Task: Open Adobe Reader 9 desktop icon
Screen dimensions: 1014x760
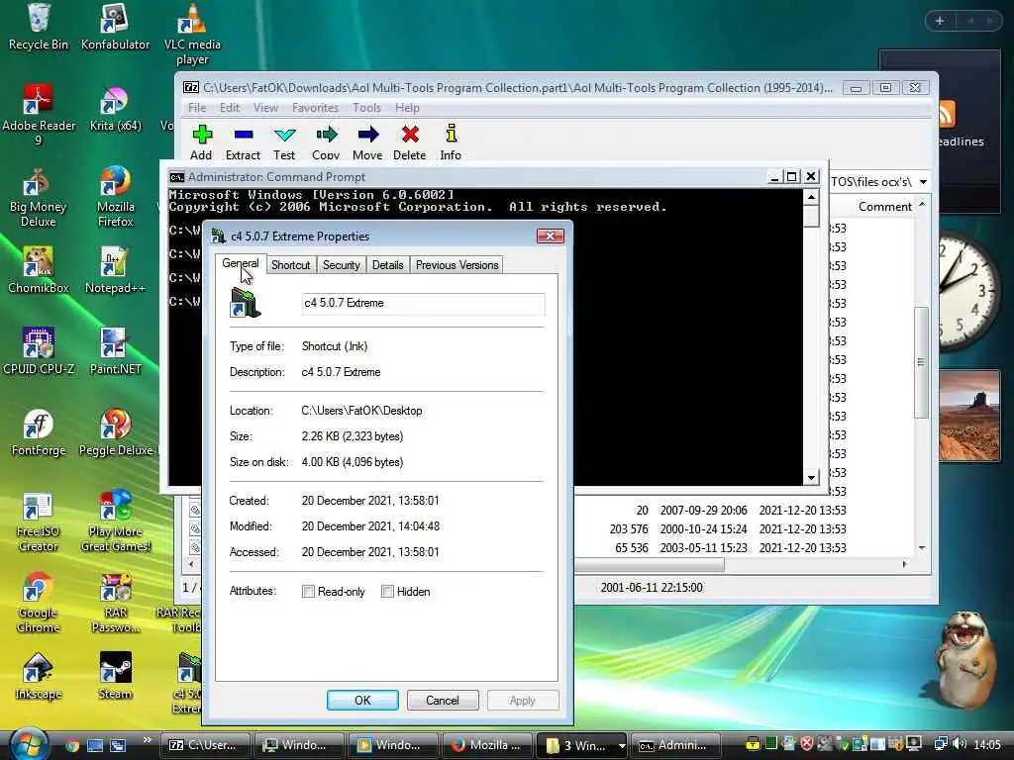Action: click(39, 115)
